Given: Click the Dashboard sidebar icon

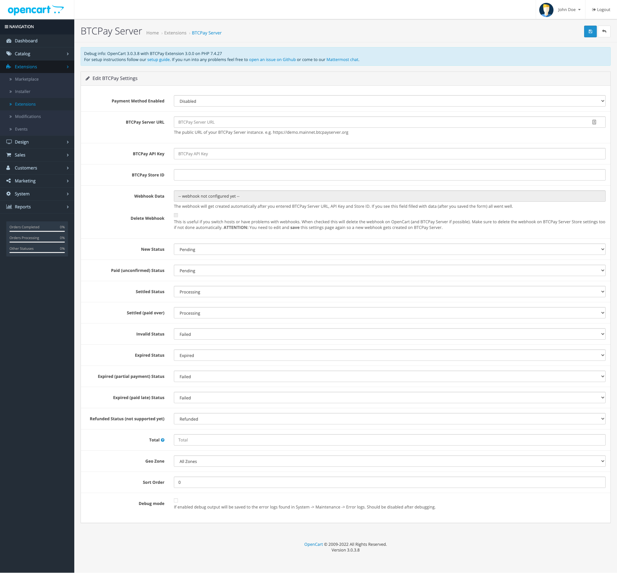Looking at the screenshot, I should (9, 40).
